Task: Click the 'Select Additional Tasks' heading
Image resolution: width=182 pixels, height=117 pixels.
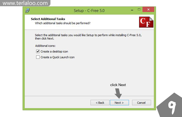Action: tap(48, 19)
